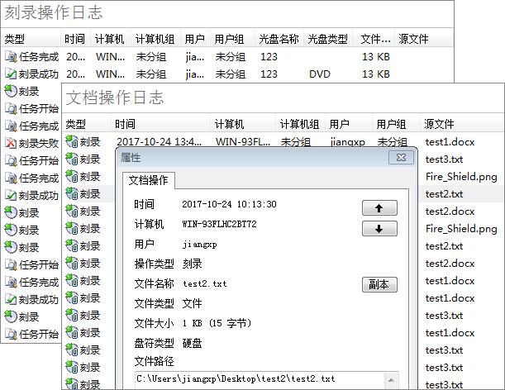
Task: Select the first test2.docx entry
Action: pos(450,212)
